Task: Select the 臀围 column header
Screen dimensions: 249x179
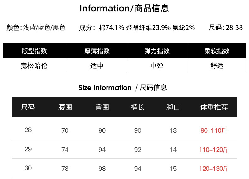Action: pos(102,107)
